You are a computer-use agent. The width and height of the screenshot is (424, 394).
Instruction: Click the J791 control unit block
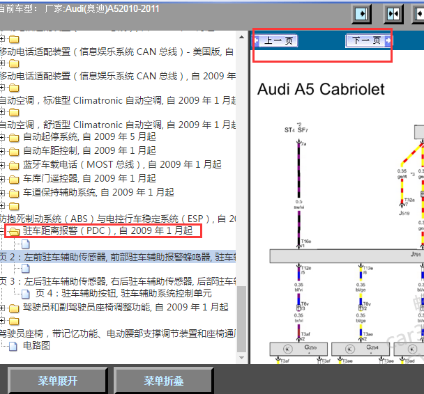tap(347, 256)
